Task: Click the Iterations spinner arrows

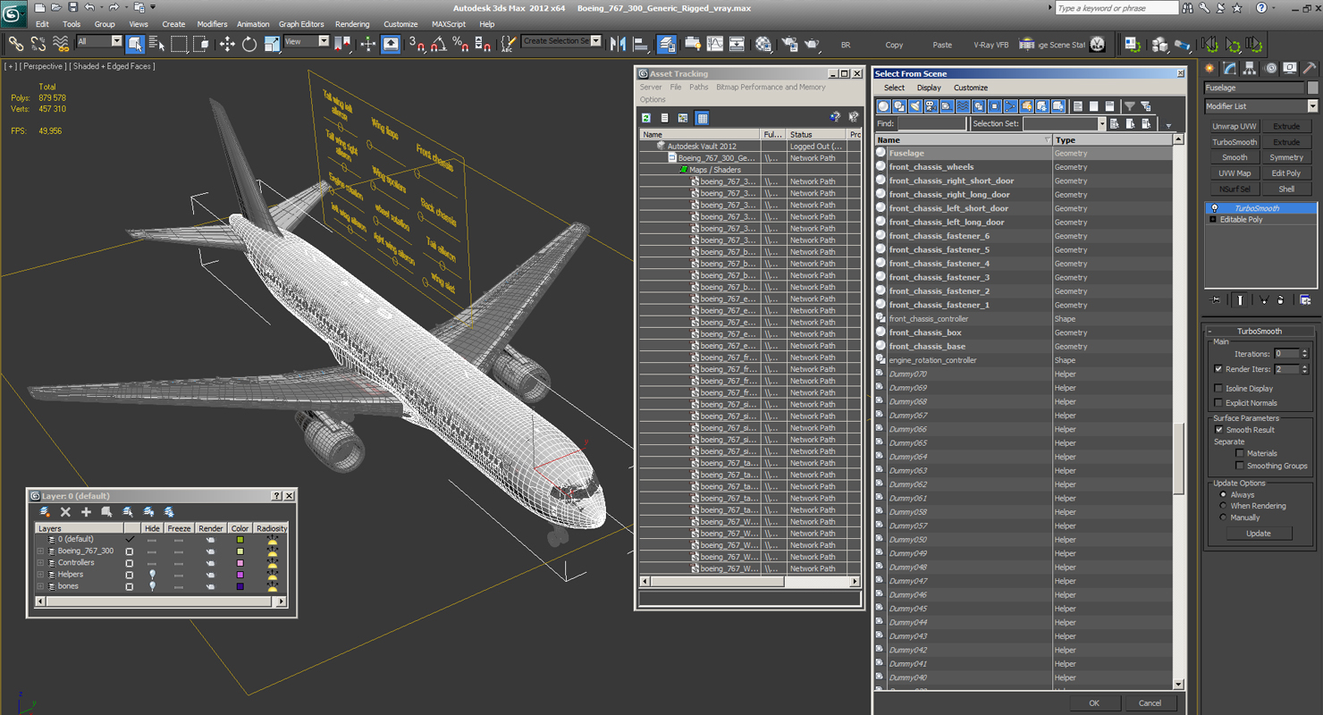Action: 1305,354
